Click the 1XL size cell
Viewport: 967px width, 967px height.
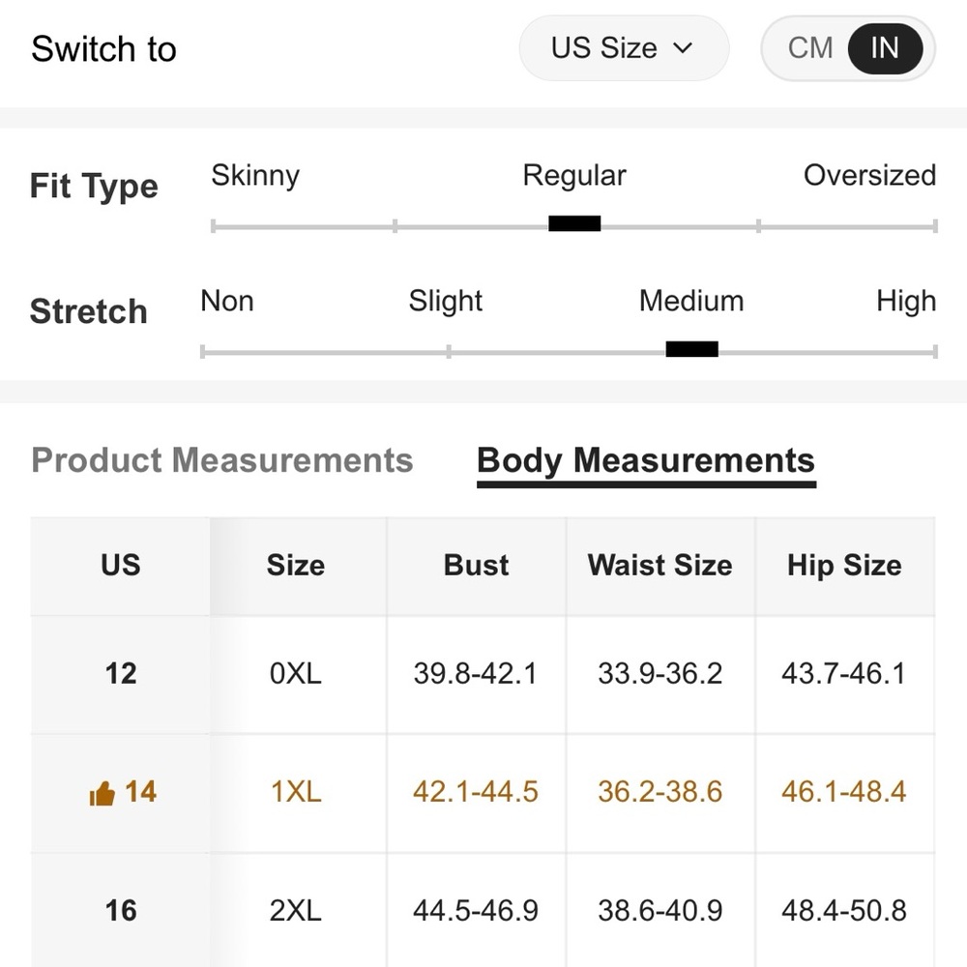(296, 792)
